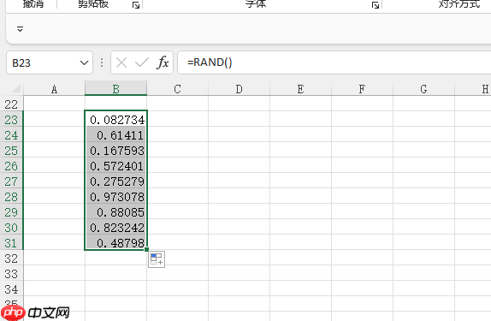This screenshot has height=321, width=491.
Task: Click cell containing 0.61411
Action: point(115,134)
